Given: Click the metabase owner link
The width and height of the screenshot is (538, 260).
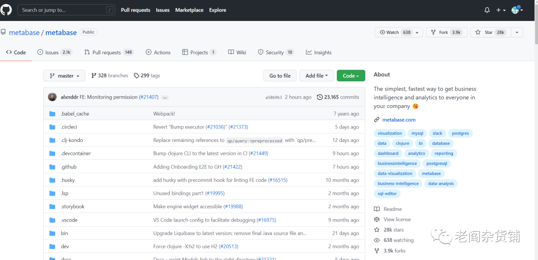Looking at the screenshot, I should (24, 32).
